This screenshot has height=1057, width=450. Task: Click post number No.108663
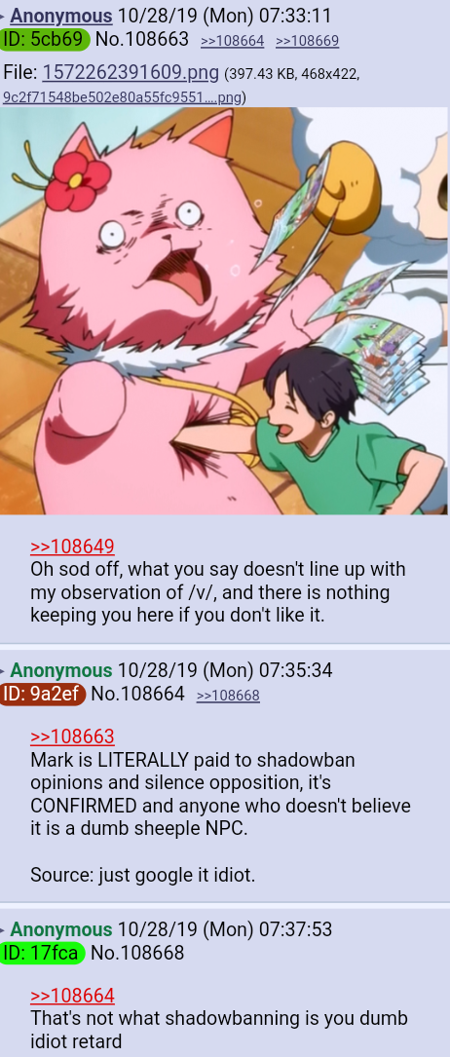click(142, 39)
